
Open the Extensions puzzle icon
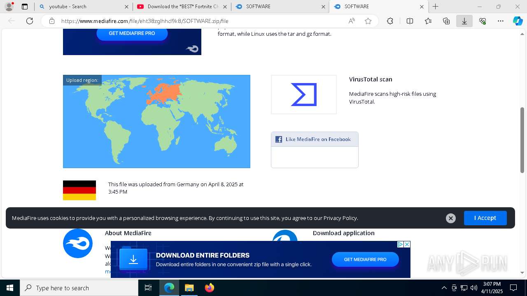[390, 21]
